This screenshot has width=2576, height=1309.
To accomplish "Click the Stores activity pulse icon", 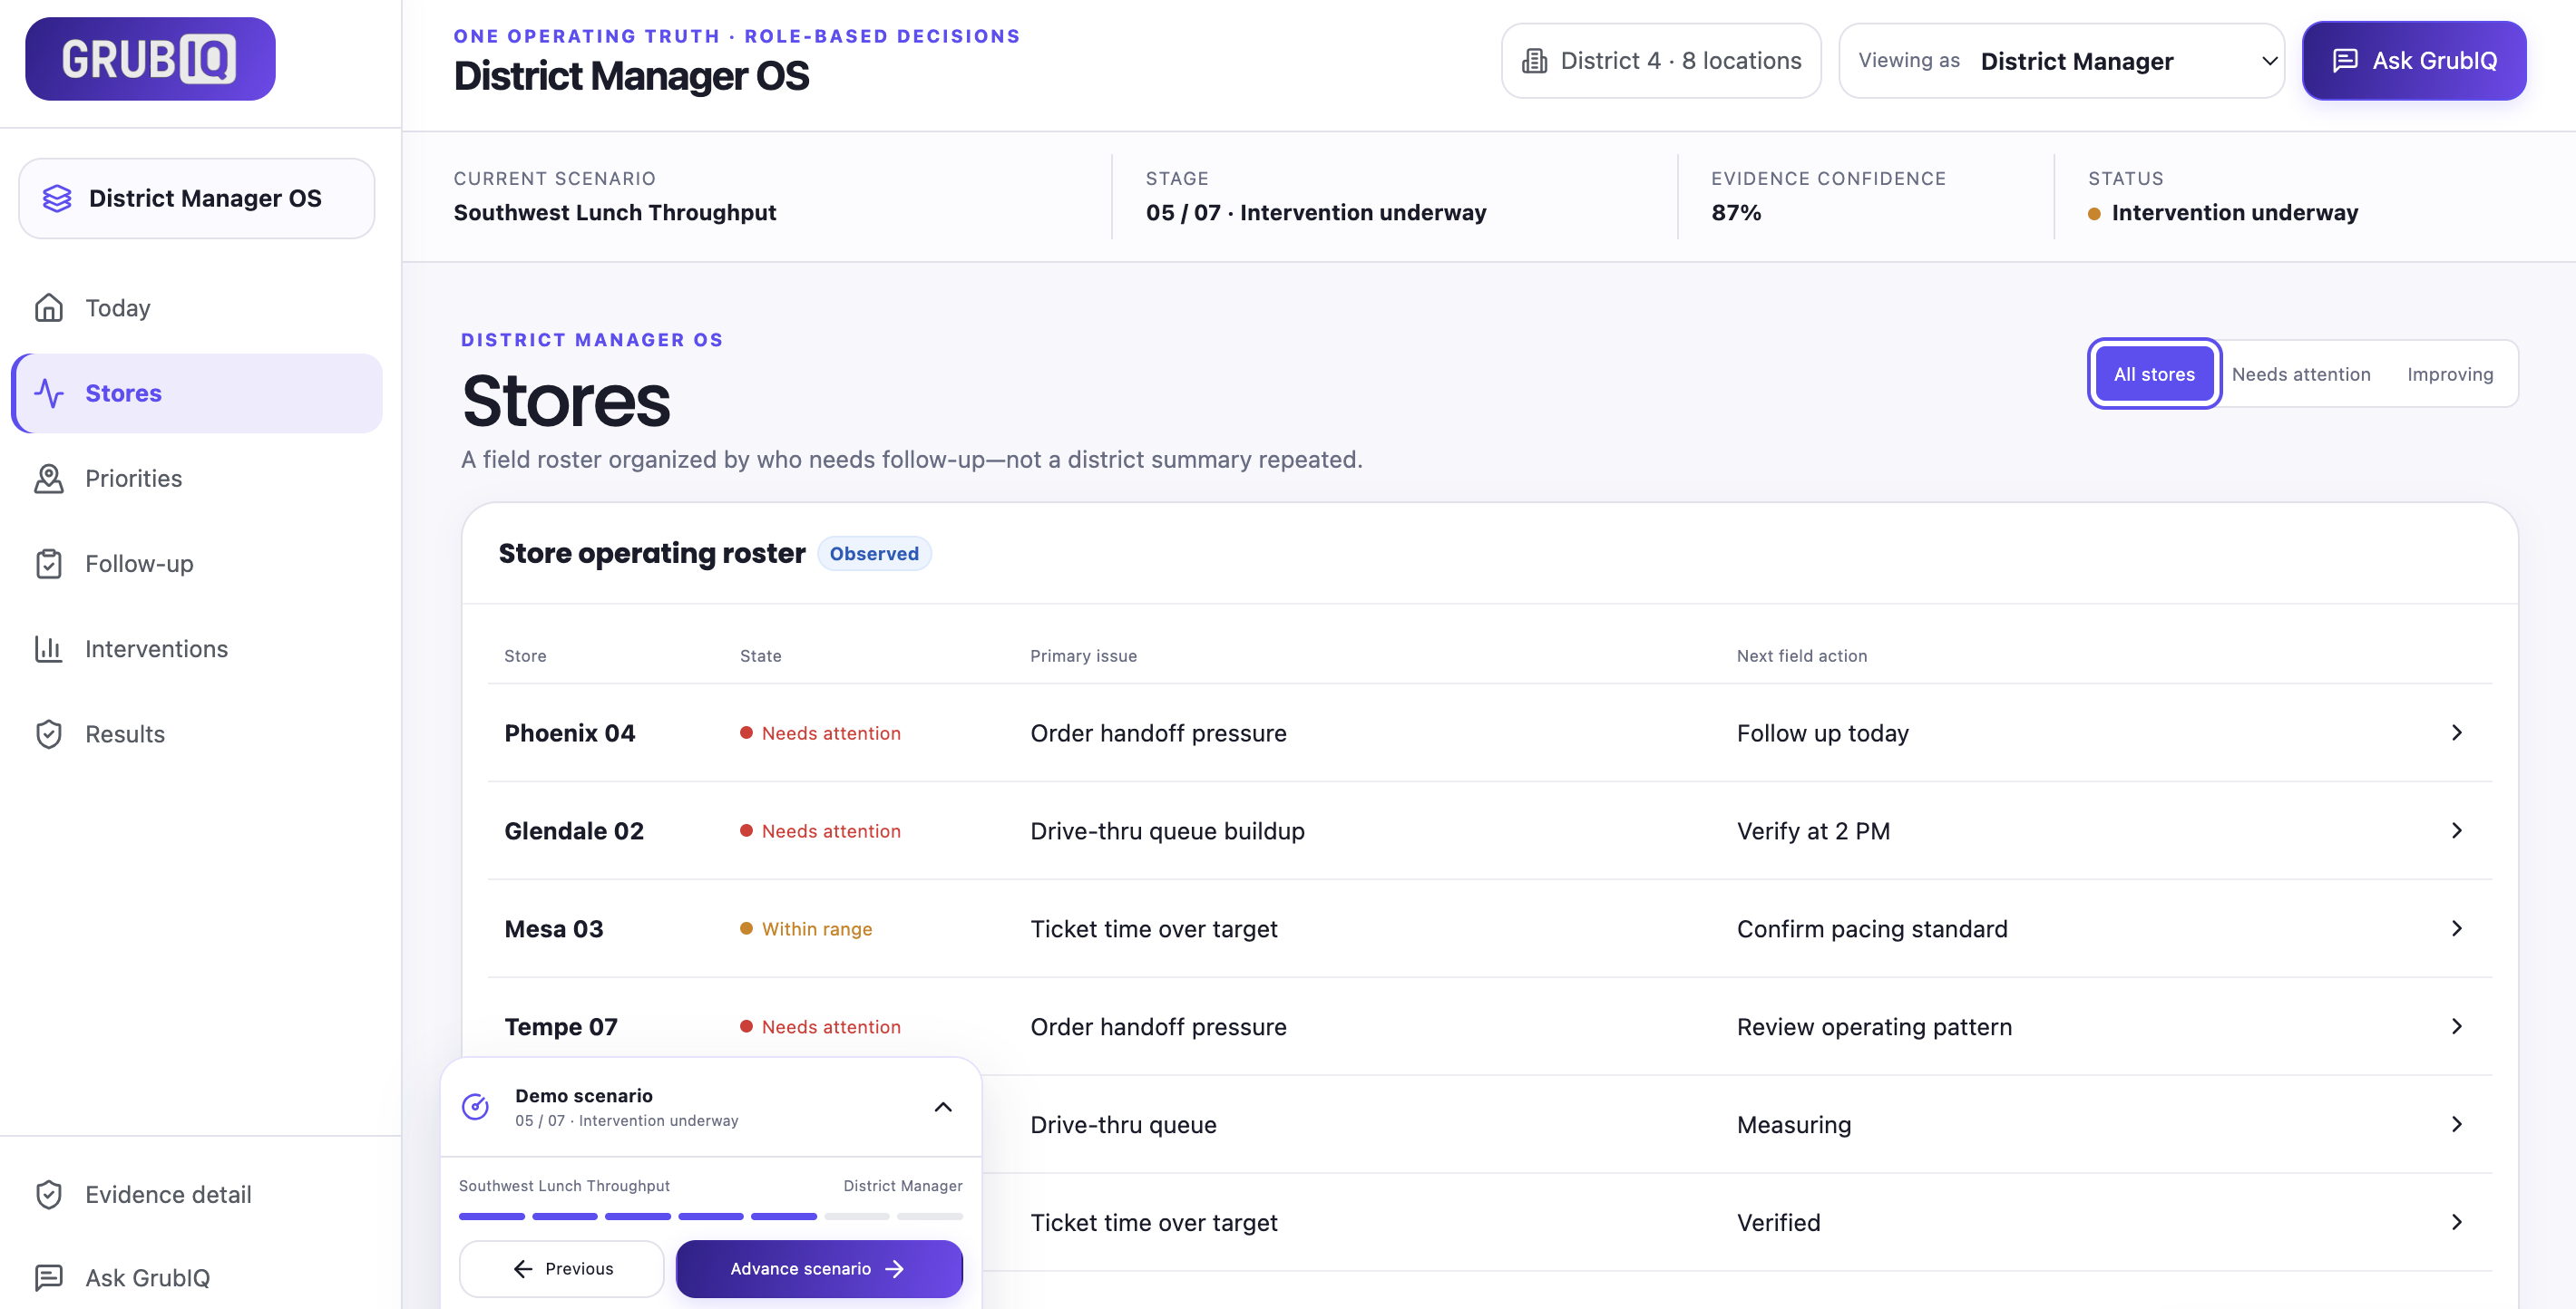I will 49,393.
